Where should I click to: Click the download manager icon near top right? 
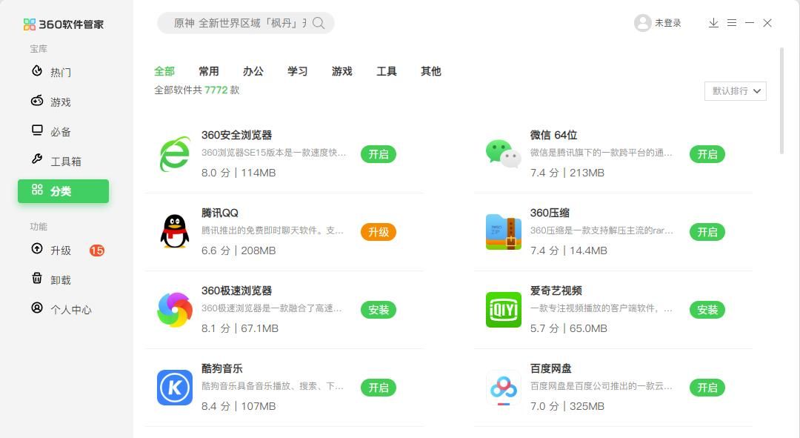(x=713, y=23)
